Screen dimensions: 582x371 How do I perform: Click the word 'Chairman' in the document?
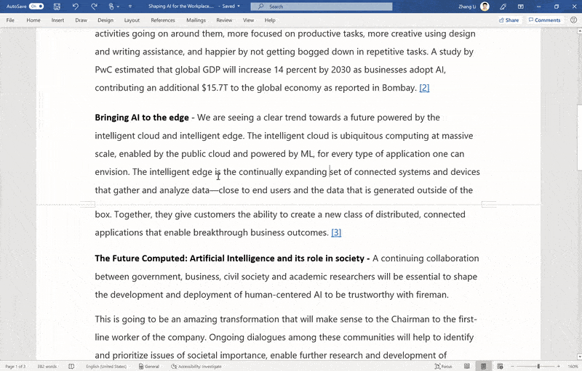(x=410, y=319)
